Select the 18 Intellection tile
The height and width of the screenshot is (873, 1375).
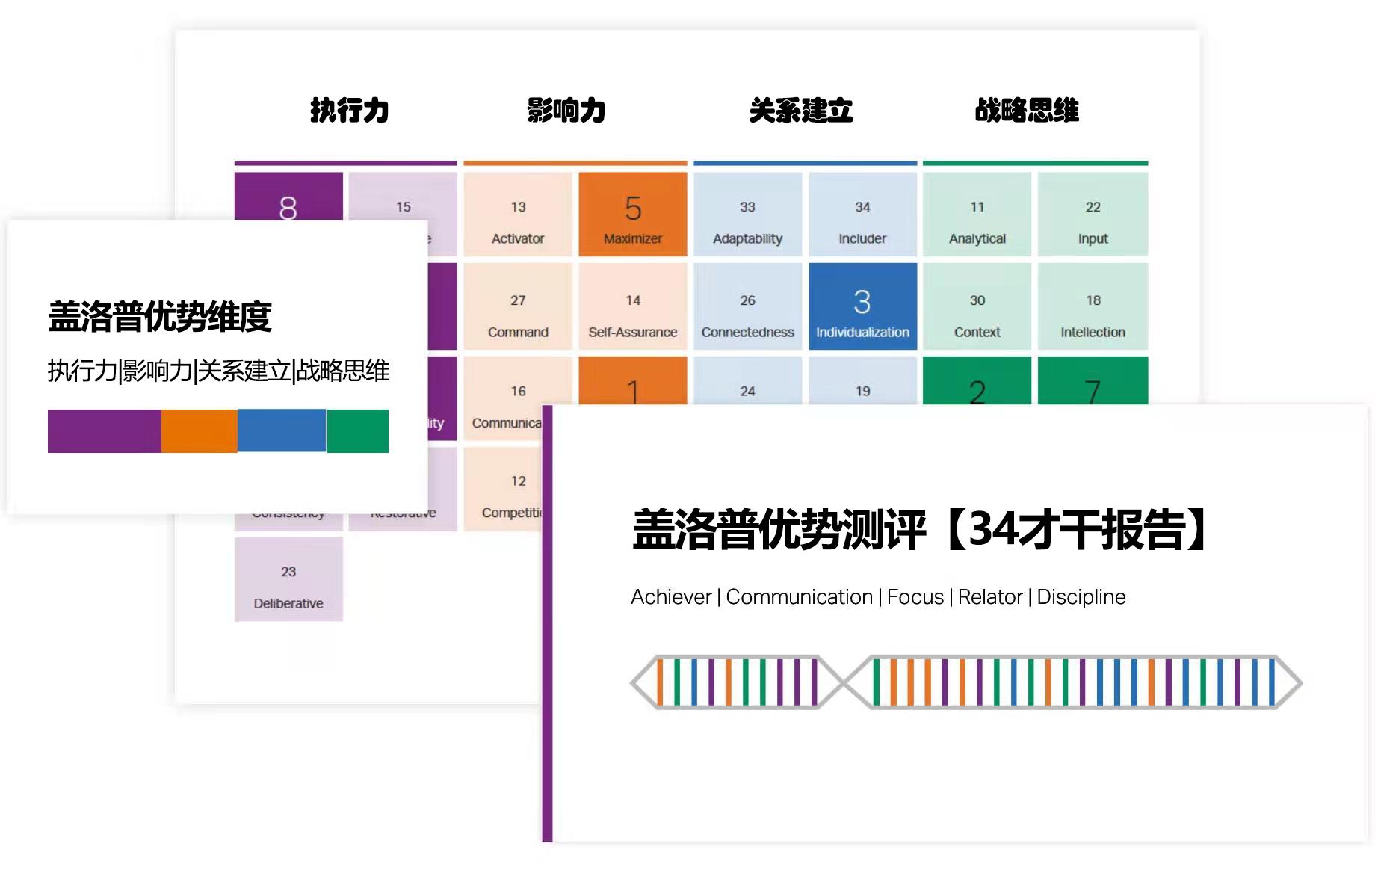pyautogui.click(x=1093, y=306)
